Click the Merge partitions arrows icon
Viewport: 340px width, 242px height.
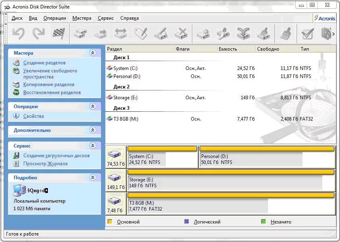pyautogui.click(x=243, y=34)
